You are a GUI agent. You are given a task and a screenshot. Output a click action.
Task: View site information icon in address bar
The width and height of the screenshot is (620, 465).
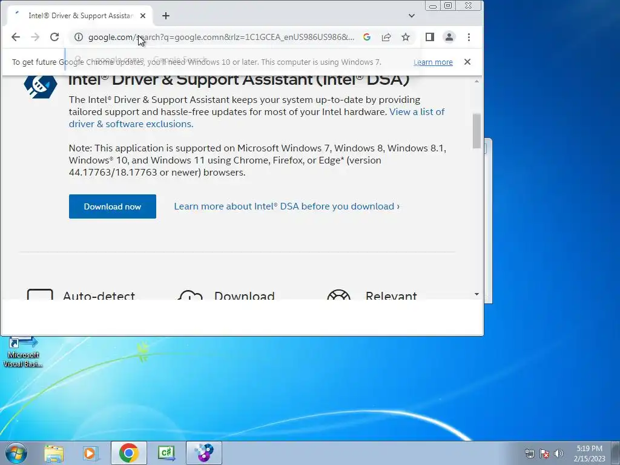point(79,37)
